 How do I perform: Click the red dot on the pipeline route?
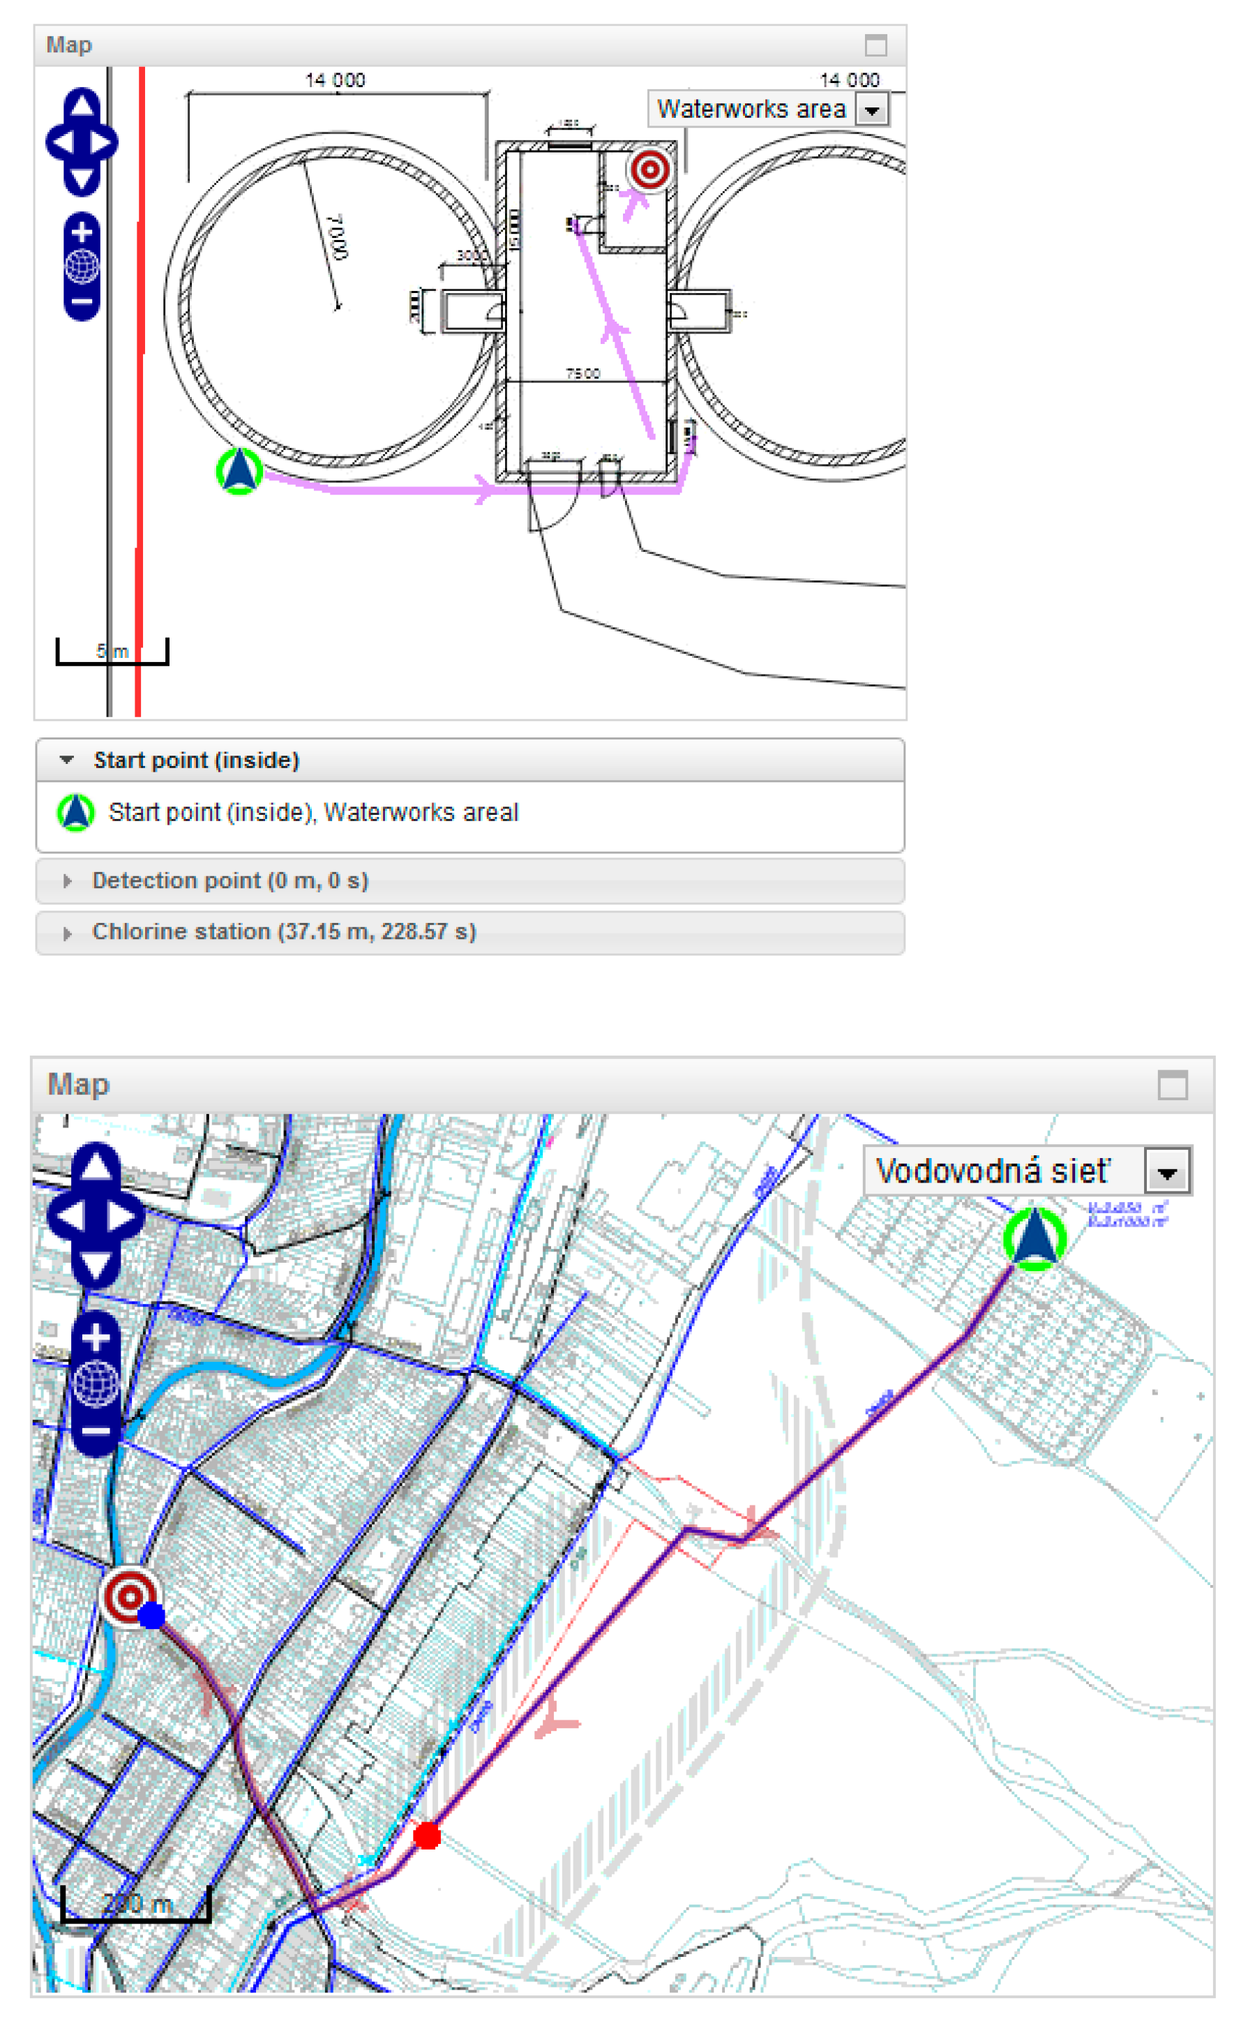[x=427, y=1836]
